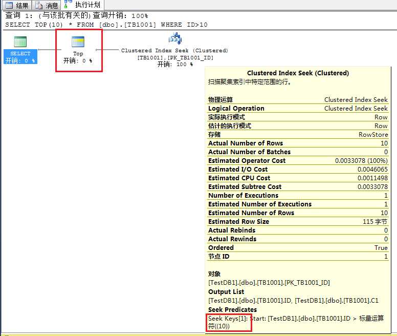Click the Clustered Index Seek 开销 100% text
397x336 pixels.
coord(175,64)
